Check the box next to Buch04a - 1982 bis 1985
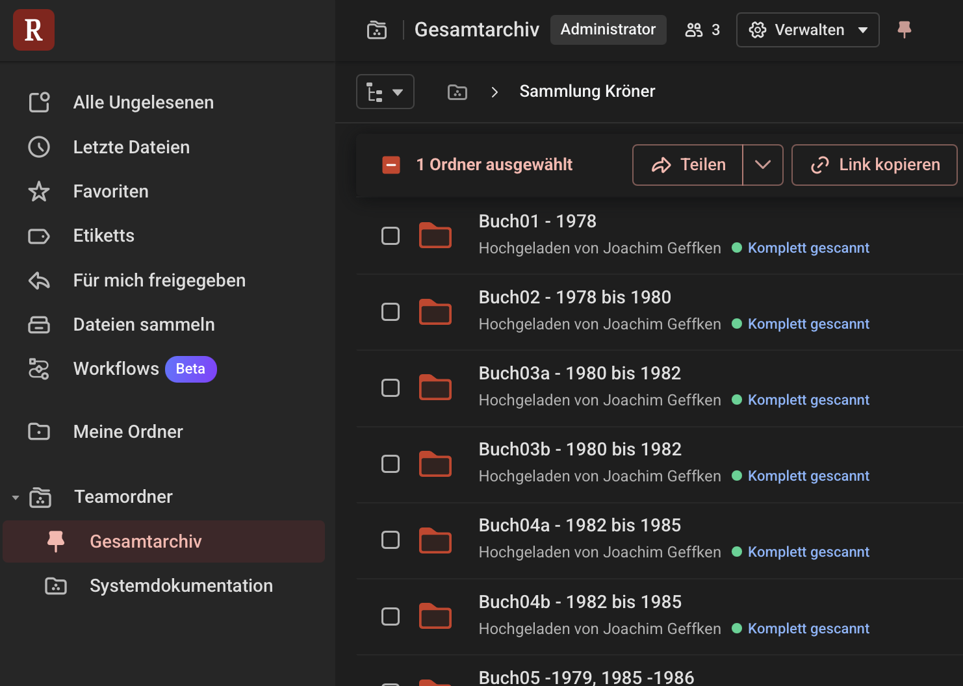This screenshot has width=963, height=686. tap(391, 540)
